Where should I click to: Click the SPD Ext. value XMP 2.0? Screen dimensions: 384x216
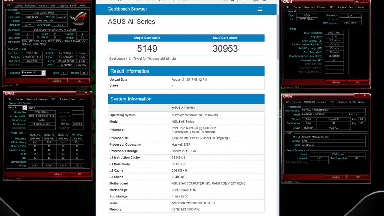click(x=78, y=124)
